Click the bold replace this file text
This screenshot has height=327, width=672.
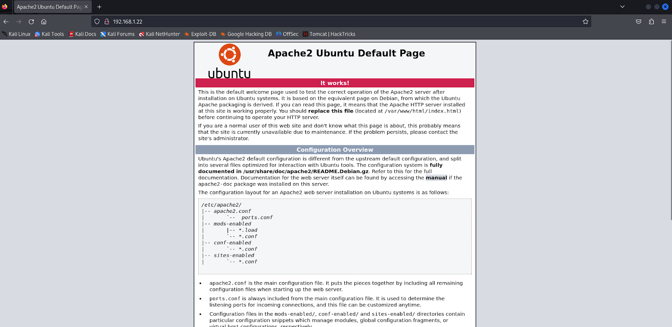pyautogui.click(x=331, y=111)
